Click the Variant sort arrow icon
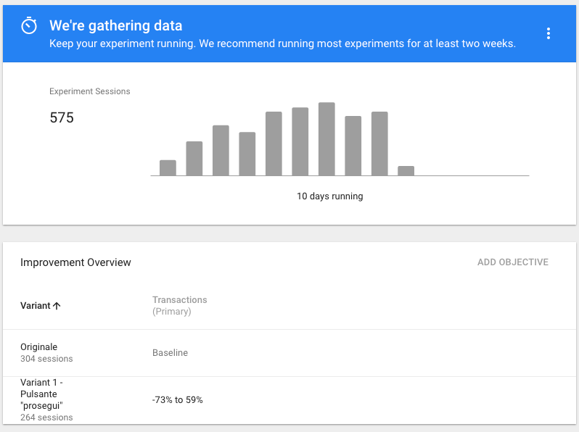579x432 pixels. tap(57, 306)
